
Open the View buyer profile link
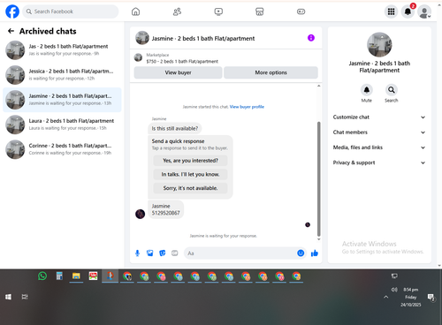pos(247,107)
